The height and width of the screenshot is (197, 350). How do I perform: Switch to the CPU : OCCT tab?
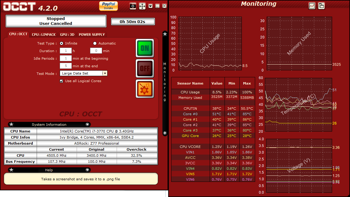click(x=18, y=34)
